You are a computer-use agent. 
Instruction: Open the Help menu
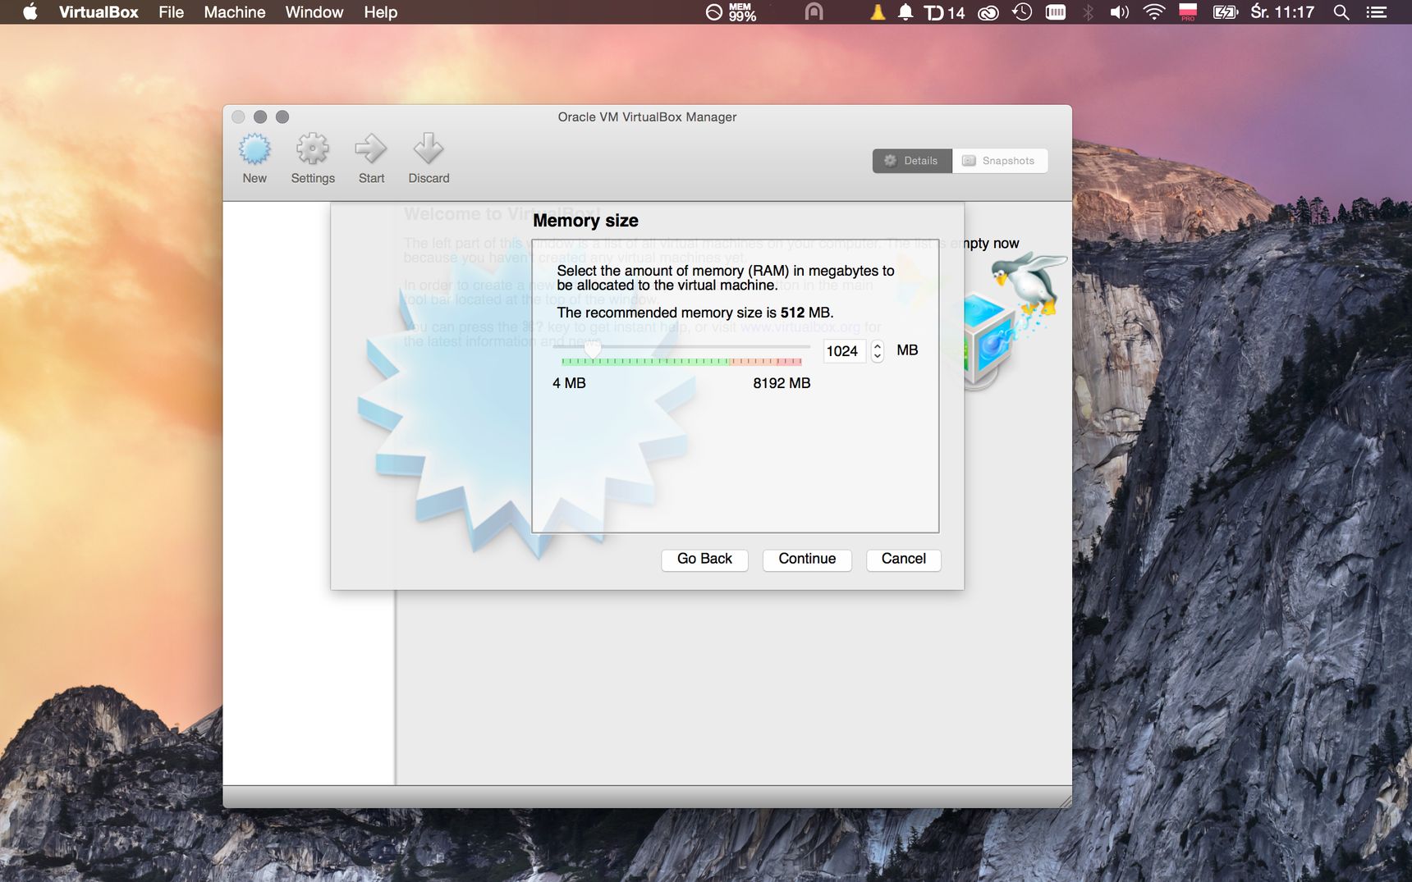(381, 12)
